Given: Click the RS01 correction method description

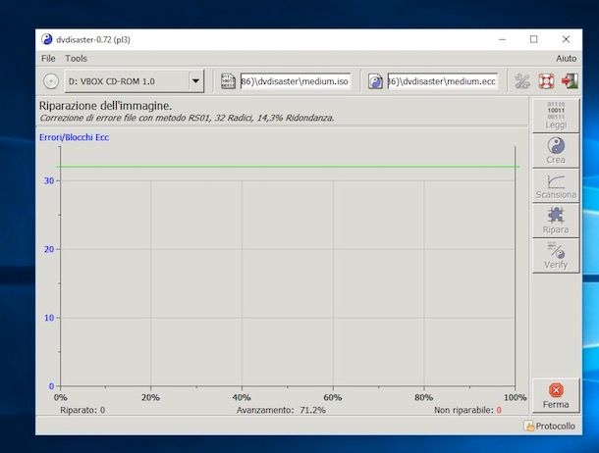Looking at the screenshot, I should pos(187,118).
